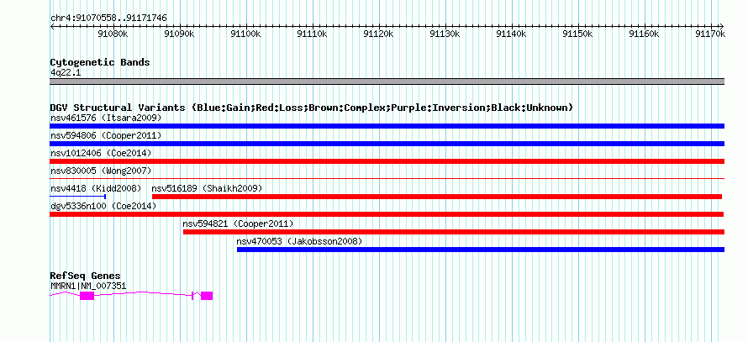748x342 pixels.
Task: Click the nsv461576 (Itsara2009) blue gain bar
Action: [387, 126]
